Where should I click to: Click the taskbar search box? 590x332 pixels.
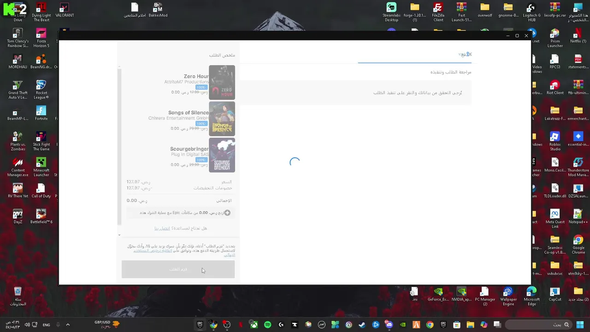point(538,325)
